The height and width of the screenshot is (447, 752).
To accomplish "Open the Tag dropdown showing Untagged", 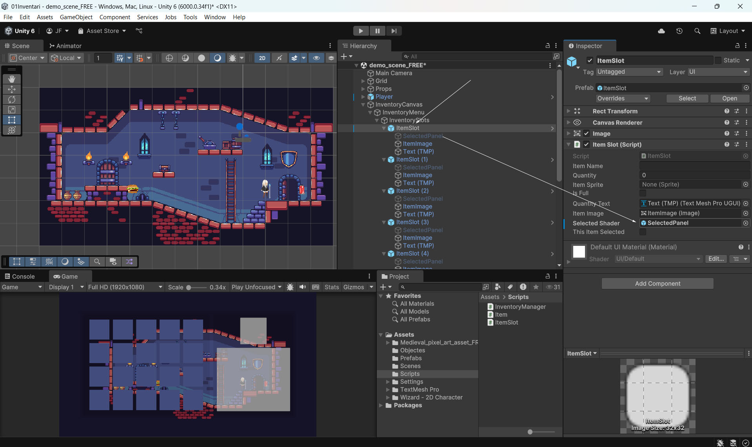I will 629,72.
